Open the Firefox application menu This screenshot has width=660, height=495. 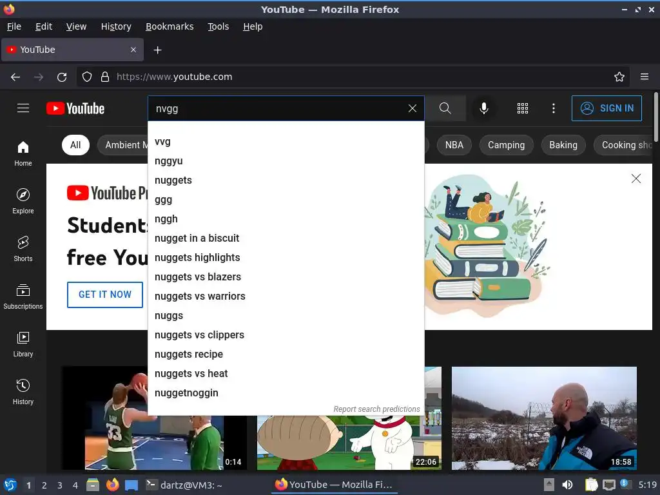(x=645, y=77)
